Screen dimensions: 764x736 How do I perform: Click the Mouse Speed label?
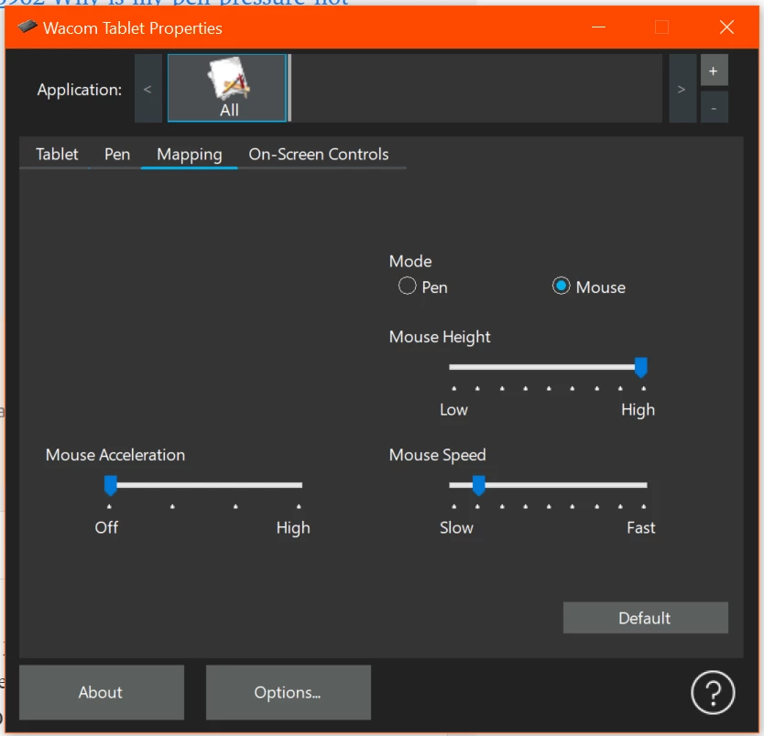point(438,455)
